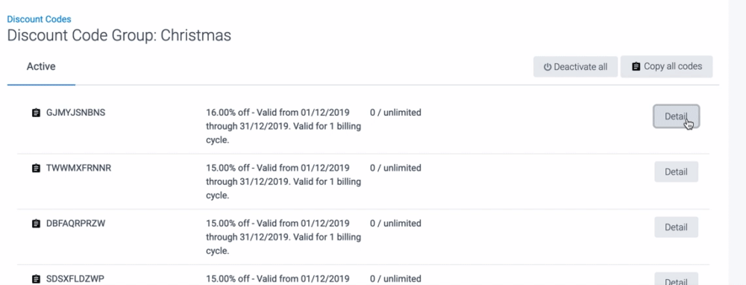Copy SDSXFLDZWP using its clipboard icon

(36, 278)
